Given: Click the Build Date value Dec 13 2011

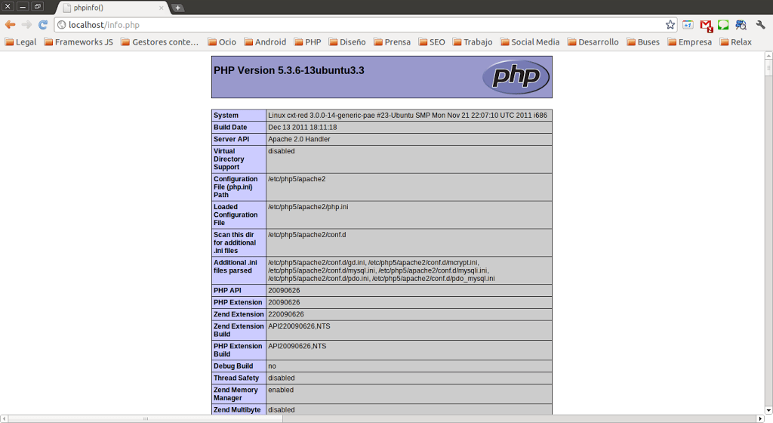Looking at the screenshot, I should point(303,127).
